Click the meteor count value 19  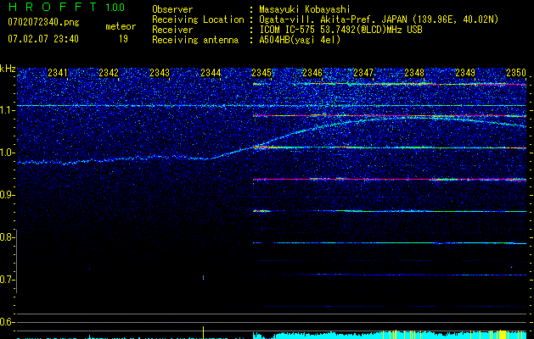coord(123,39)
